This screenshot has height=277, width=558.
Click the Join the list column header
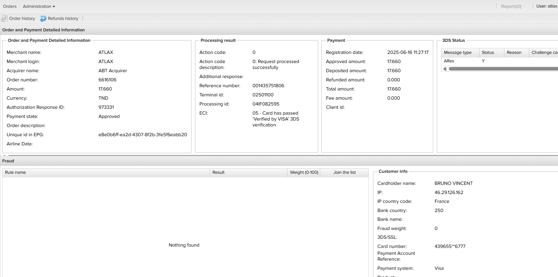[344, 172]
